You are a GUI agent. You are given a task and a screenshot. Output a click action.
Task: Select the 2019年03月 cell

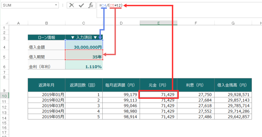pos(47,106)
